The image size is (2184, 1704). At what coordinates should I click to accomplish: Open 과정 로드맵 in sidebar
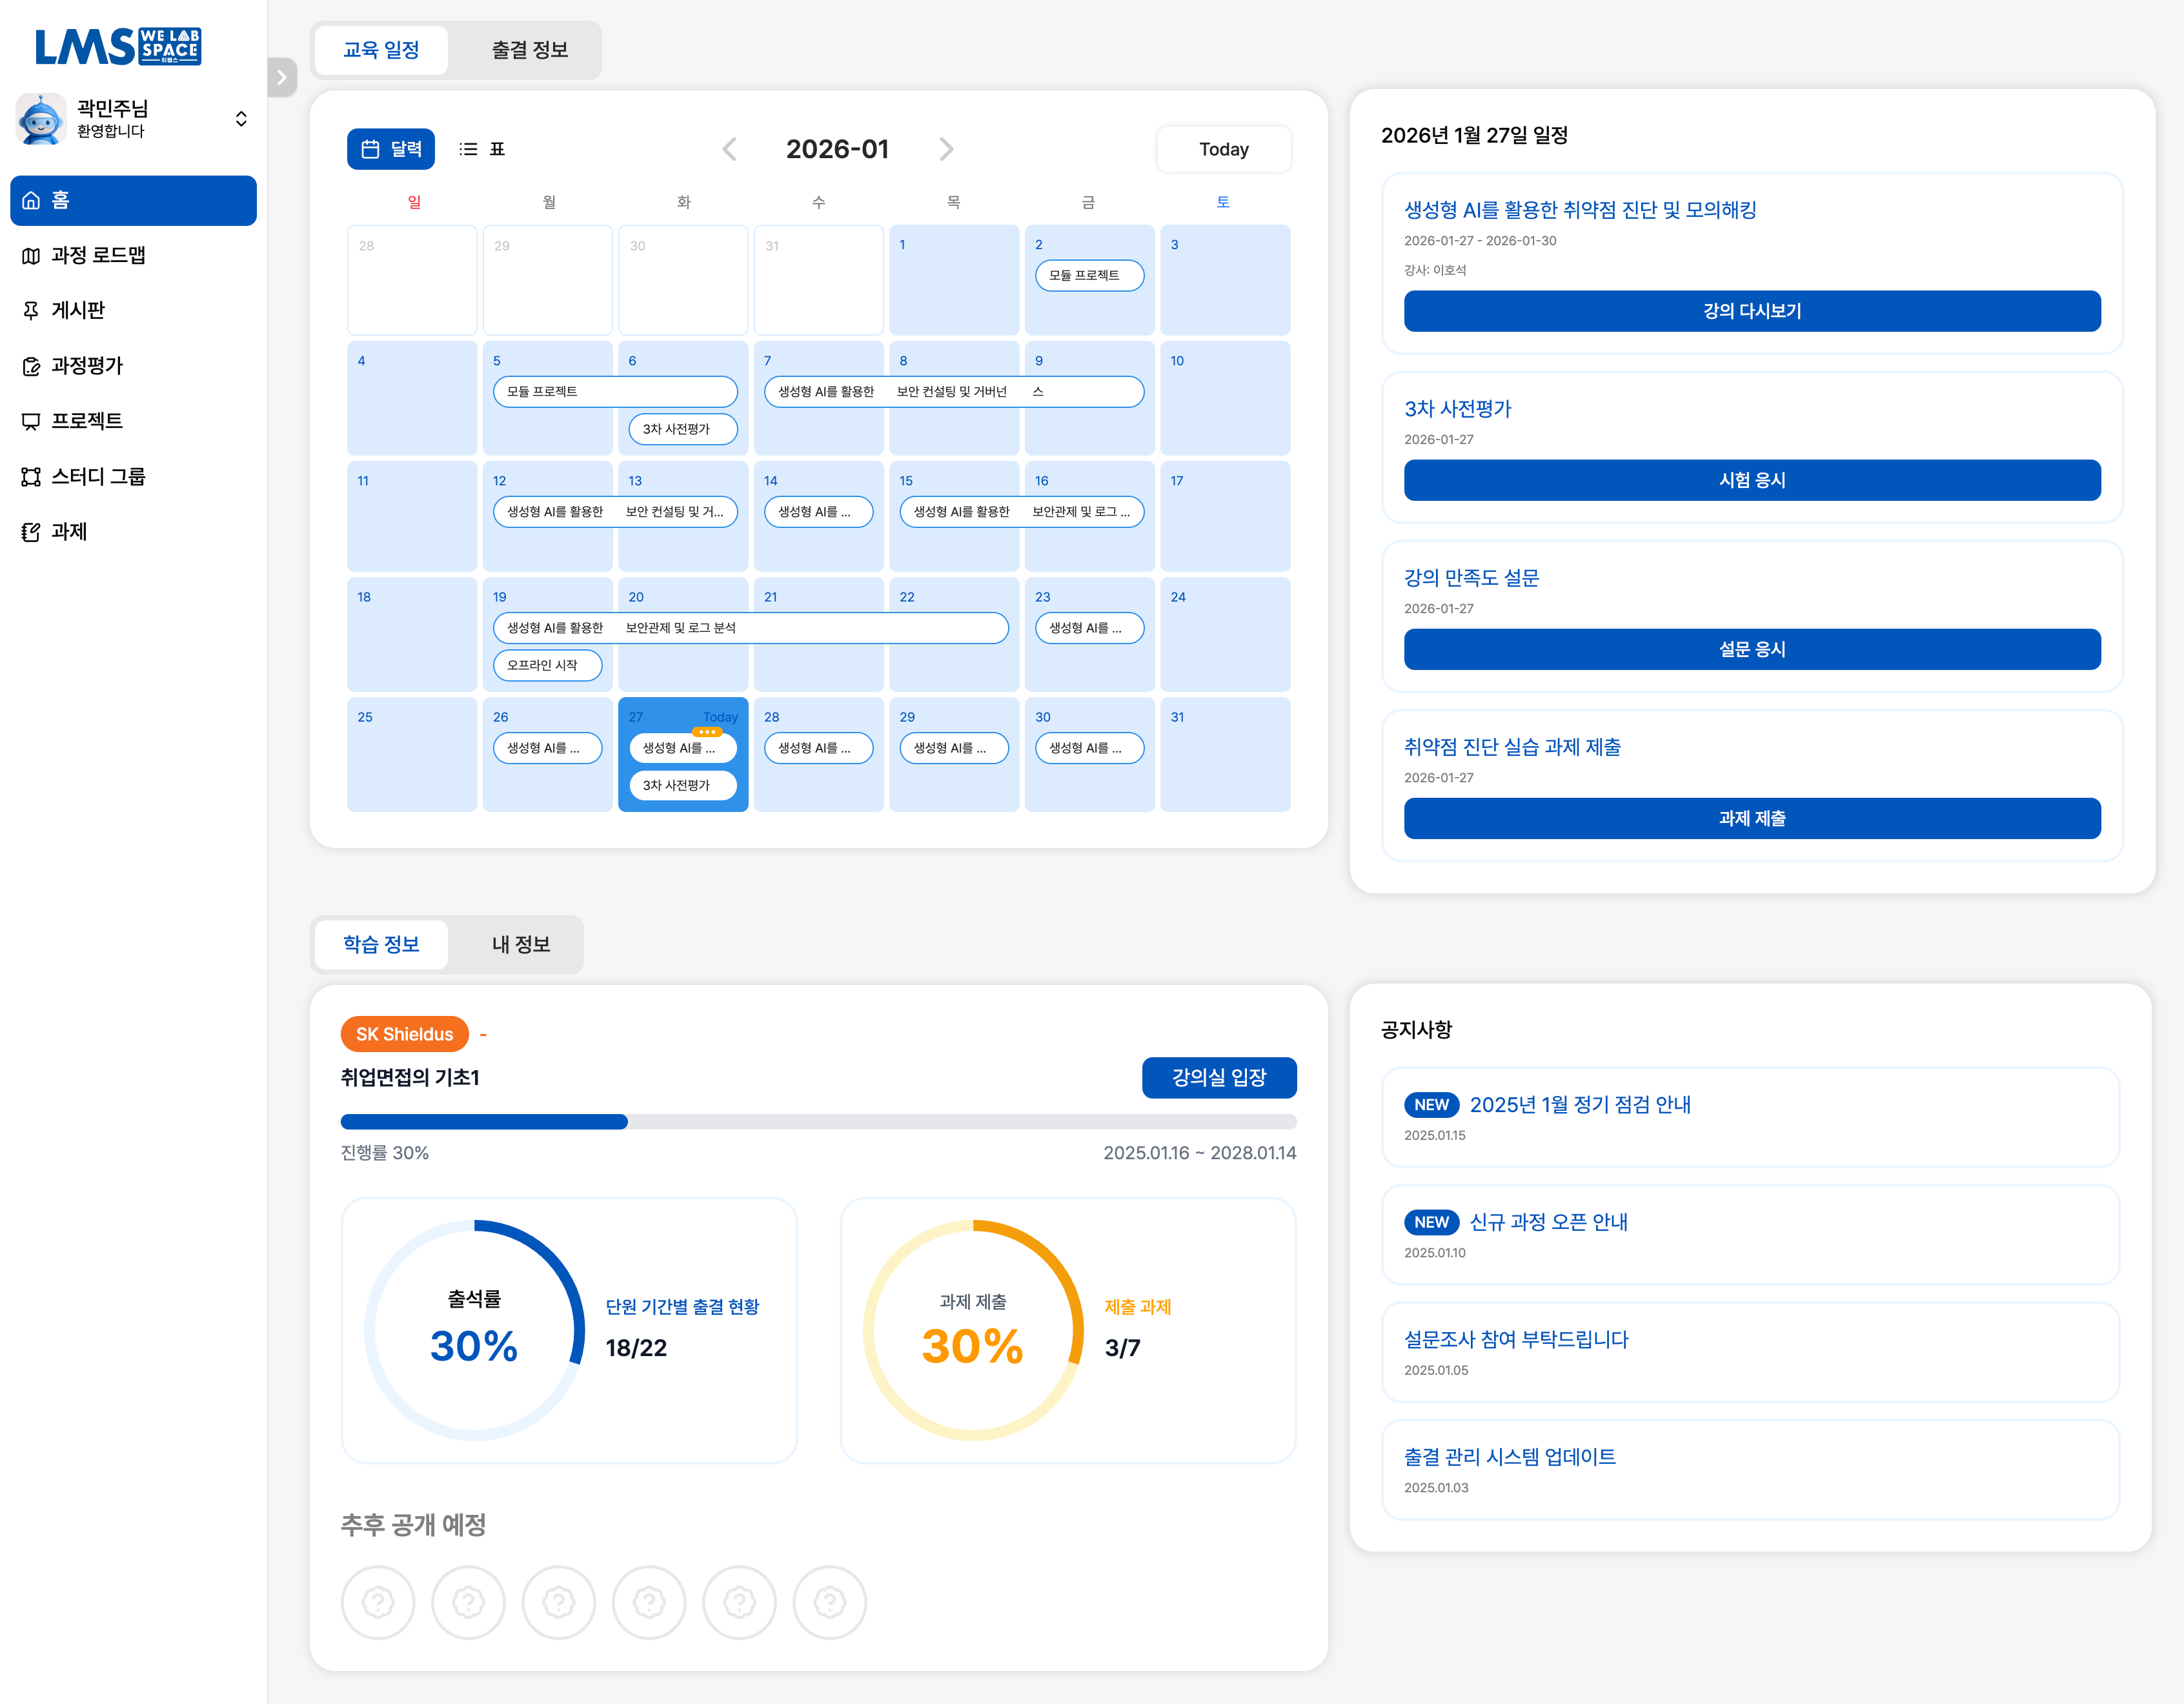pos(133,255)
